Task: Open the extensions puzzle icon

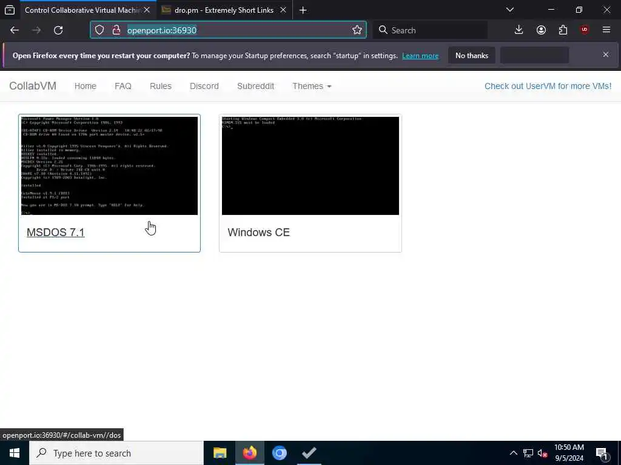Action: [563, 30]
